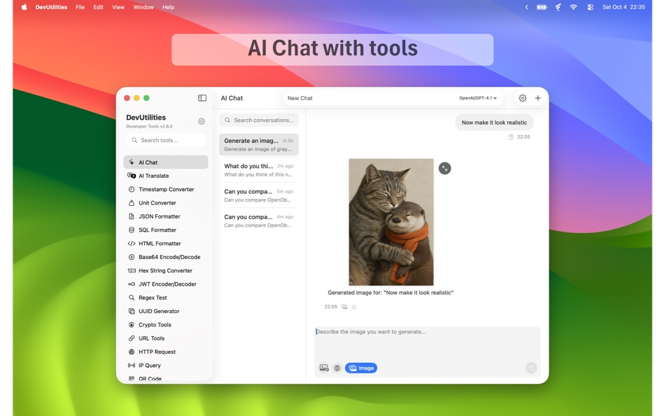Attach an image using add-photo icon

pos(324,368)
